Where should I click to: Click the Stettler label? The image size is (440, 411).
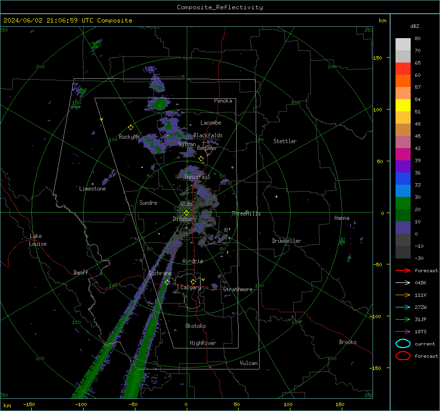(285, 141)
